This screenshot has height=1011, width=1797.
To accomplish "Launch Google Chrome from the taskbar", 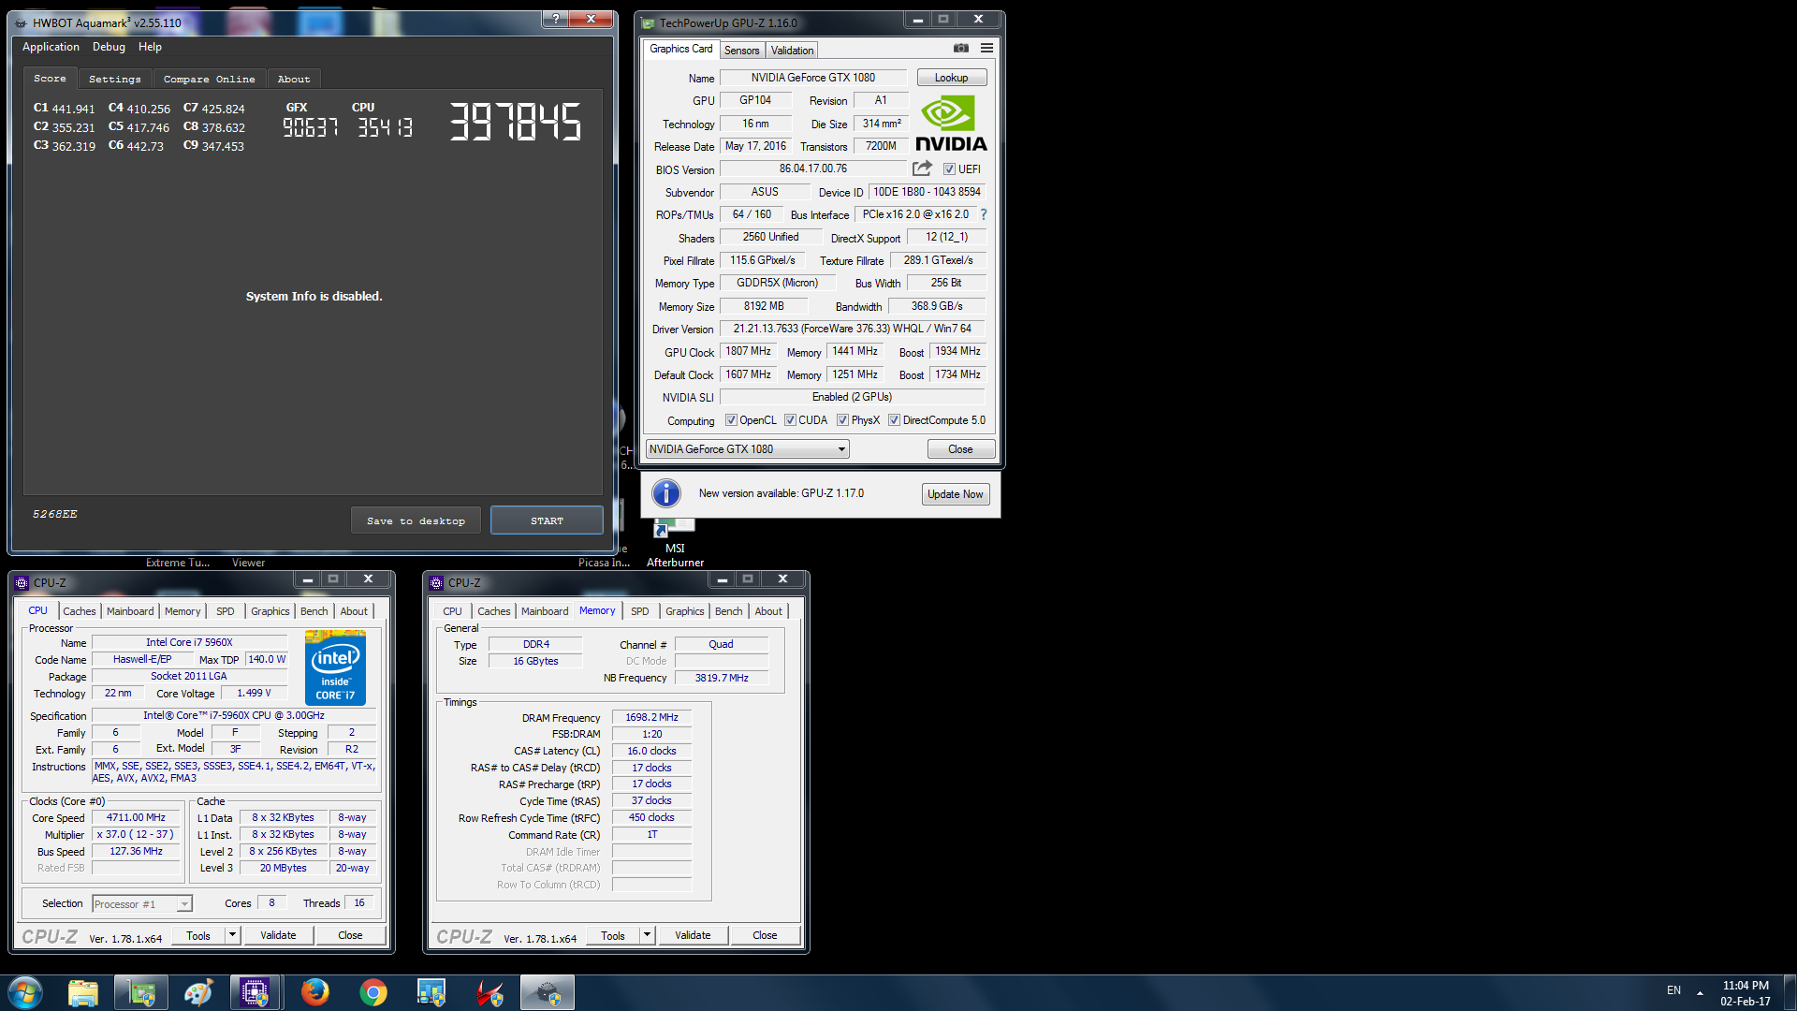I will coord(373,992).
